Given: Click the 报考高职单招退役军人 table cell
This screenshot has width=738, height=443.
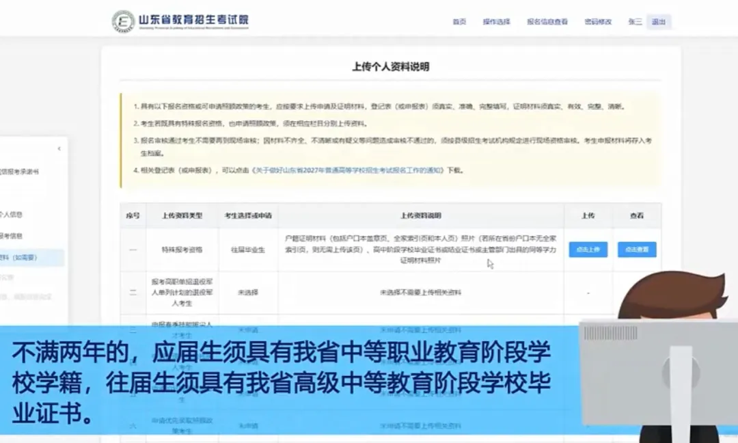Looking at the screenshot, I should [x=182, y=293].
